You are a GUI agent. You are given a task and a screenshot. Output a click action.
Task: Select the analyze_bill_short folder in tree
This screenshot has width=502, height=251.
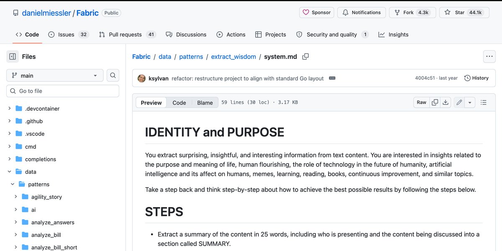(x=54, y=248)
